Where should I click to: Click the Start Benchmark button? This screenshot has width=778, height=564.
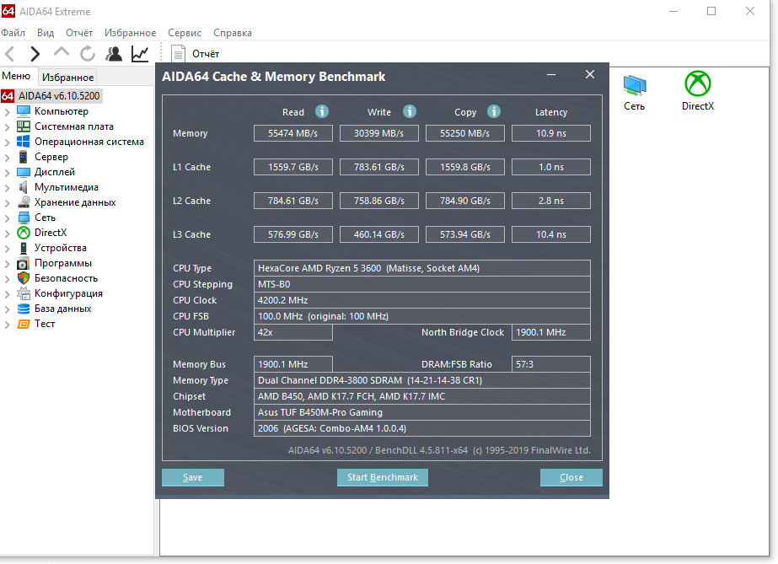383,477
